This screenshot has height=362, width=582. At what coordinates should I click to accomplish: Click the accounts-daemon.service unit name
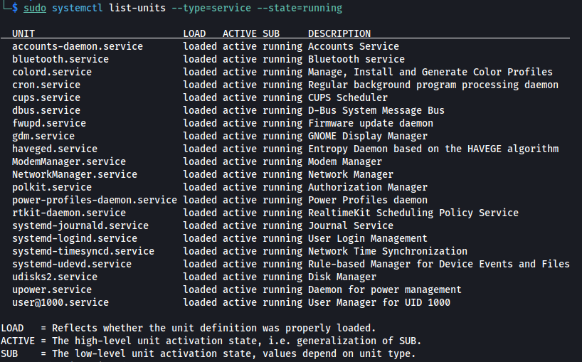[78, 46]
